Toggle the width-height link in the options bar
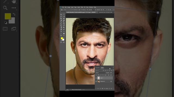 94,10
